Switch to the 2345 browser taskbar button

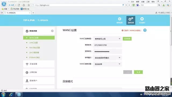[19, 95]
